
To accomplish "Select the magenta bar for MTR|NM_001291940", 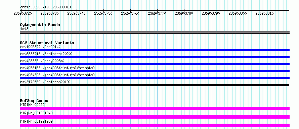I will [155, 117].
